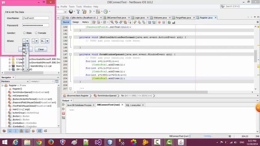Select formWindowOpened method in Navigator
The width and height of the screenshot is (260, 146).
[31, 92]
